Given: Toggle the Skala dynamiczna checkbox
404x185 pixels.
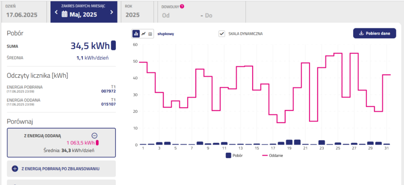Looking at the screenshot, I should click(x=222, y=34).
